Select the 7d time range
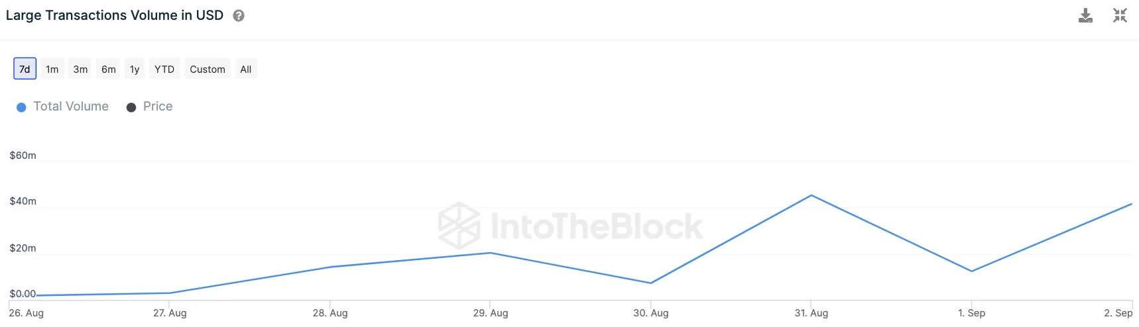The width and height of the screenshot is (1139, 327). [25, 69]
